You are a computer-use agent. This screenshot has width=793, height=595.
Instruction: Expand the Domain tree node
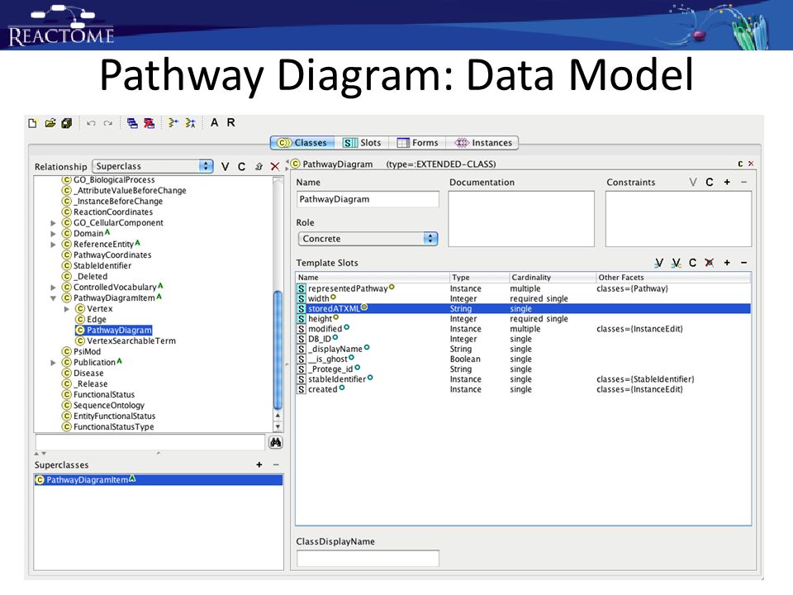click(53, 234)
